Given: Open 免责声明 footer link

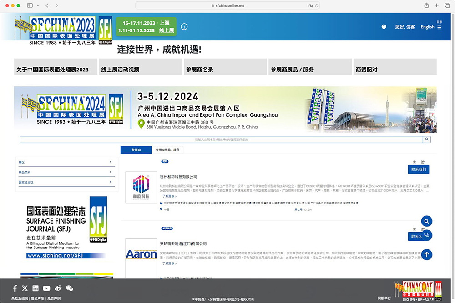Looking at the screenshot, I should click(54, 298).
